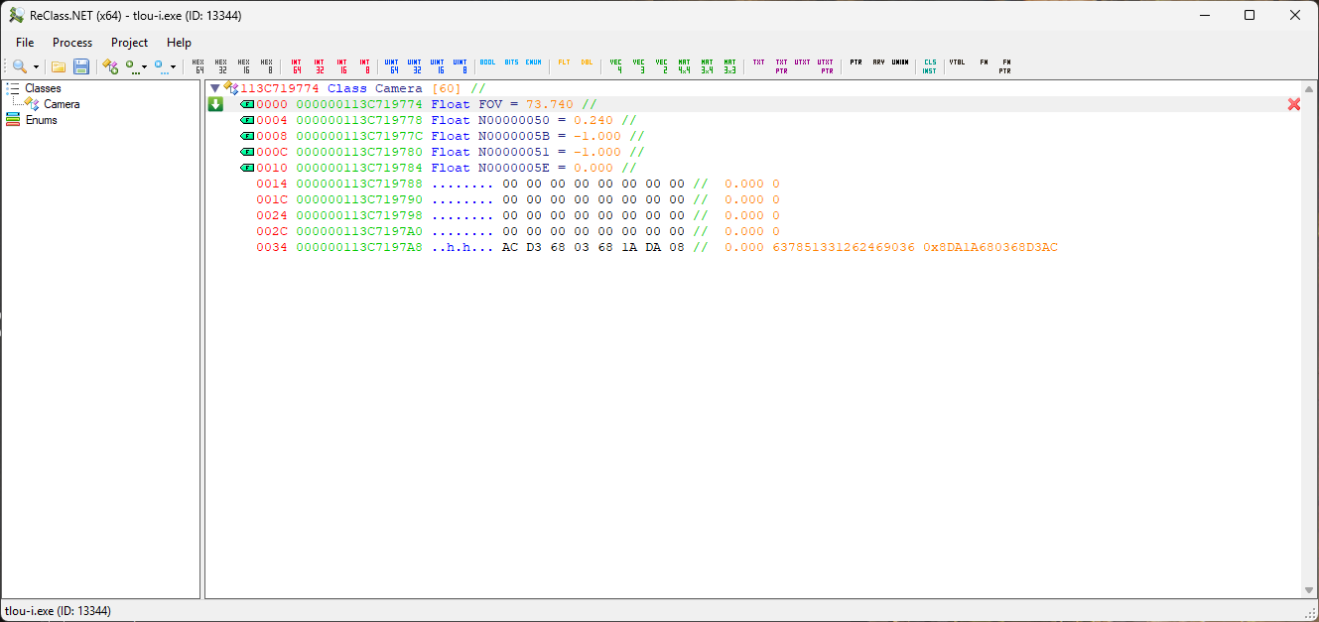Open the attach process dropdown arrow
Viewport: 1319px width, 622px height.
(x=37, y=67)
